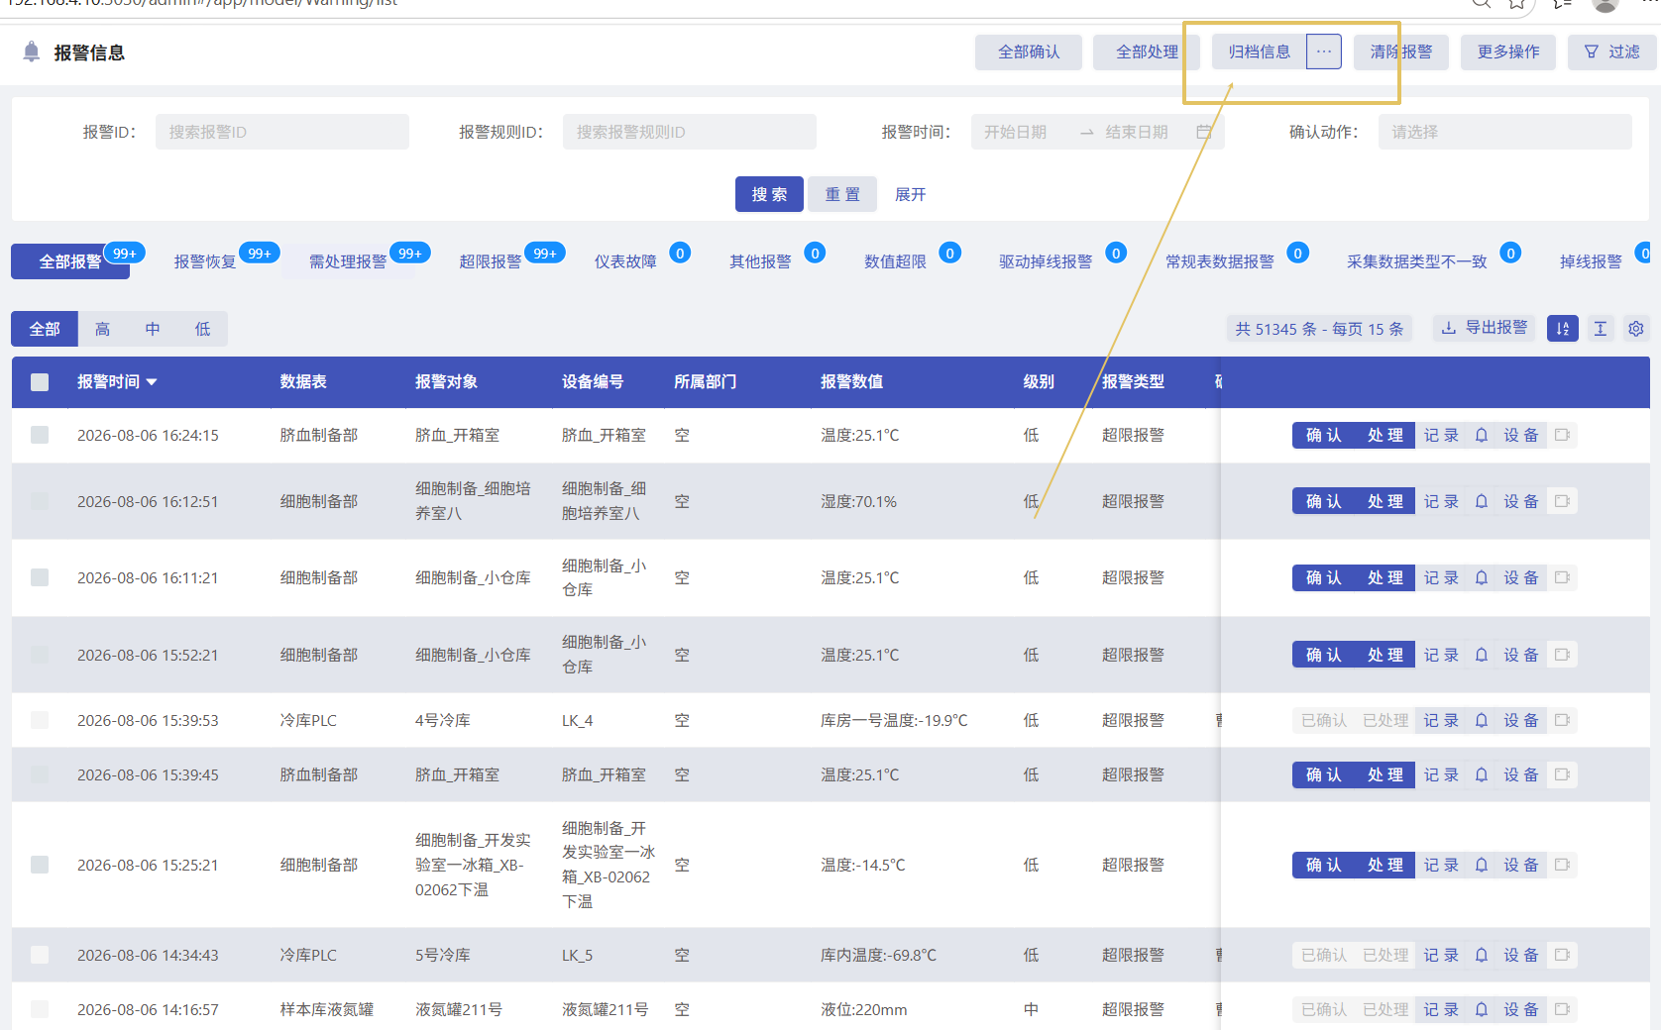Click the 导出报警 export button
Viewport: 1661px width, 1030px height.
point(1485,328)
